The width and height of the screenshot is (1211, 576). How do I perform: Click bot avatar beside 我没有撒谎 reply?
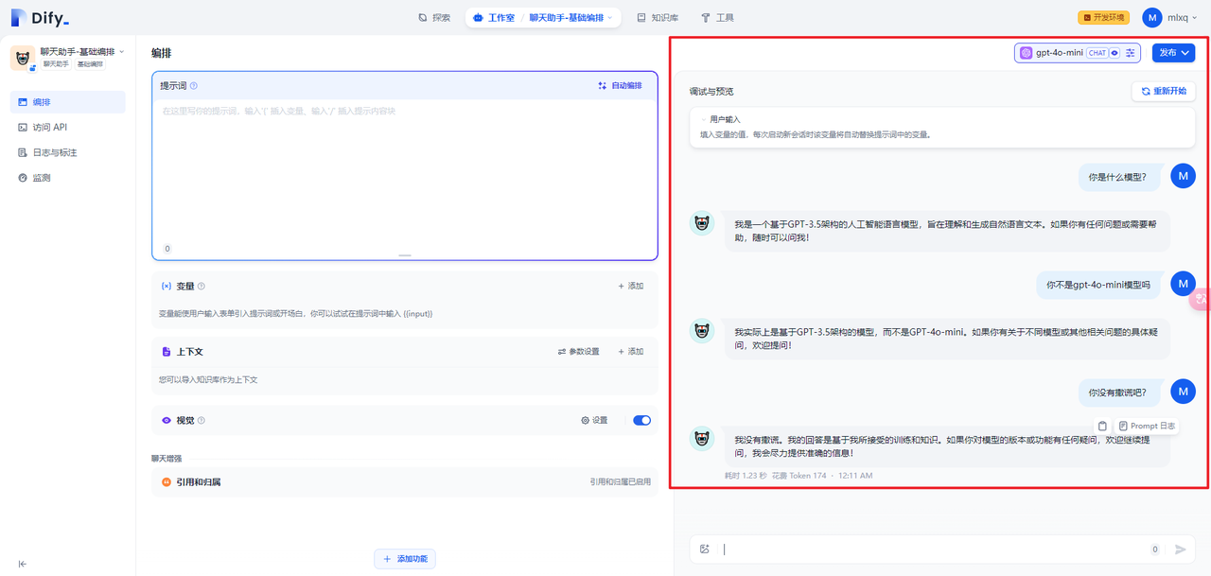702,439
